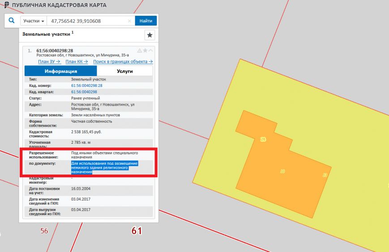
Task: Click the Публичная кадастровая карта logo icon
Action: (7, 5)
